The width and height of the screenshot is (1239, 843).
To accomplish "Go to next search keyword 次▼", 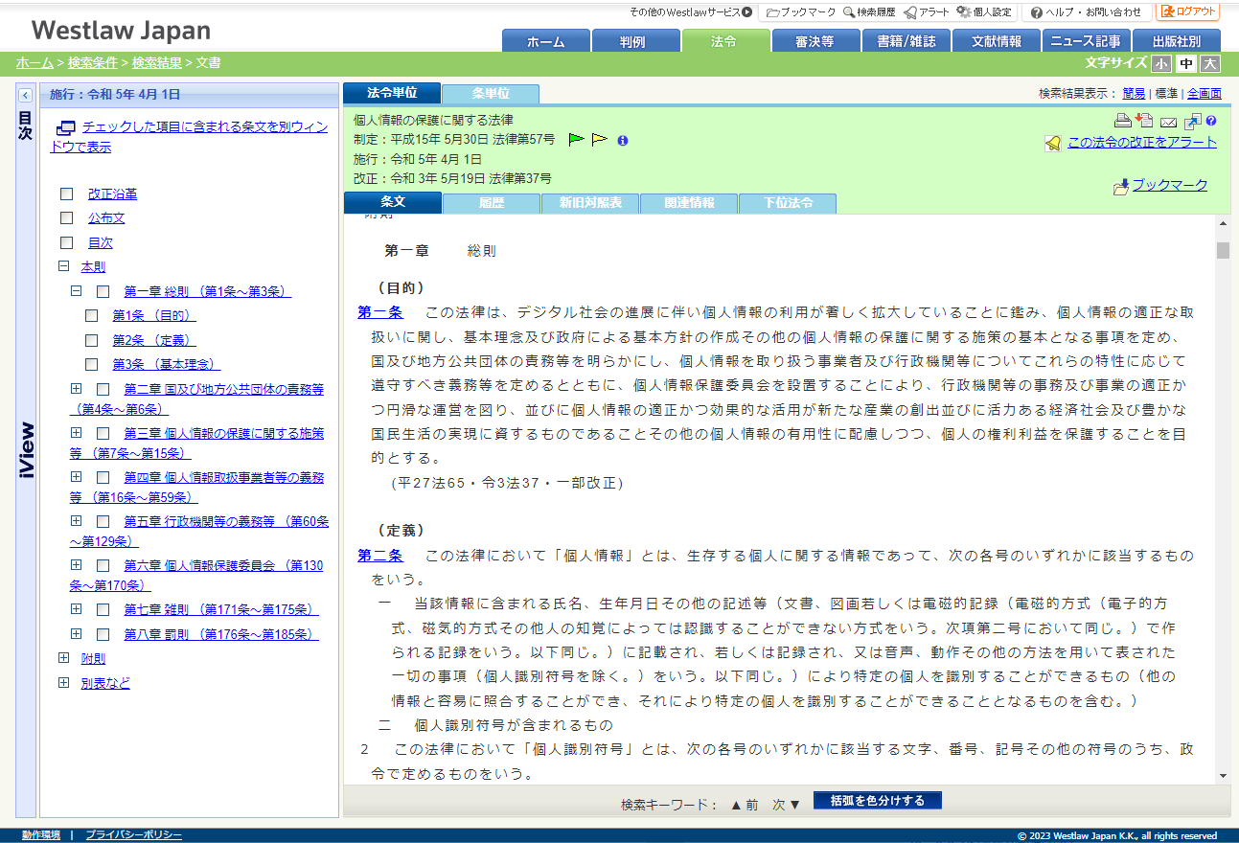I will point(787,805).
